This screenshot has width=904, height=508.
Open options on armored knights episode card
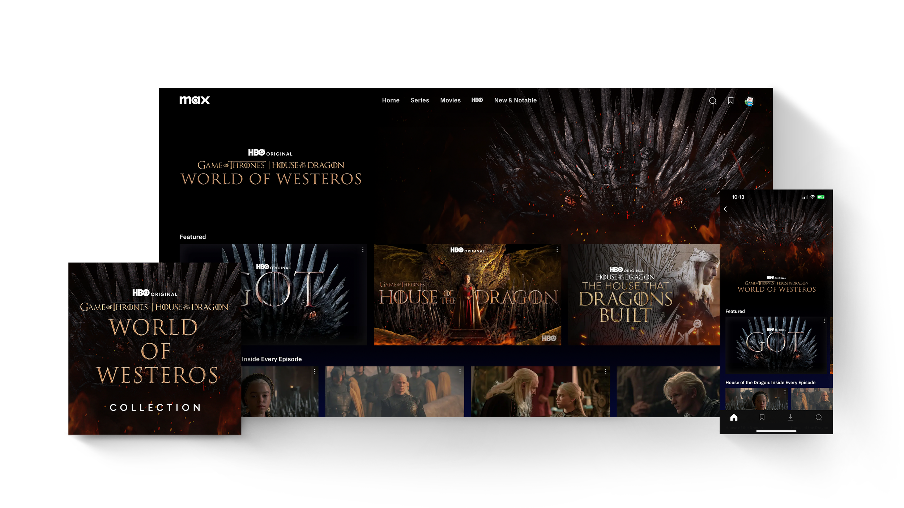point(460,372)
